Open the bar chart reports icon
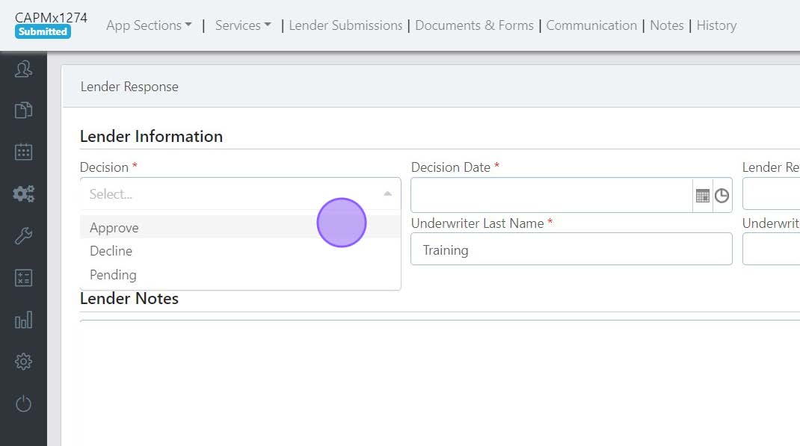800x446 pixels. point(23,320)
